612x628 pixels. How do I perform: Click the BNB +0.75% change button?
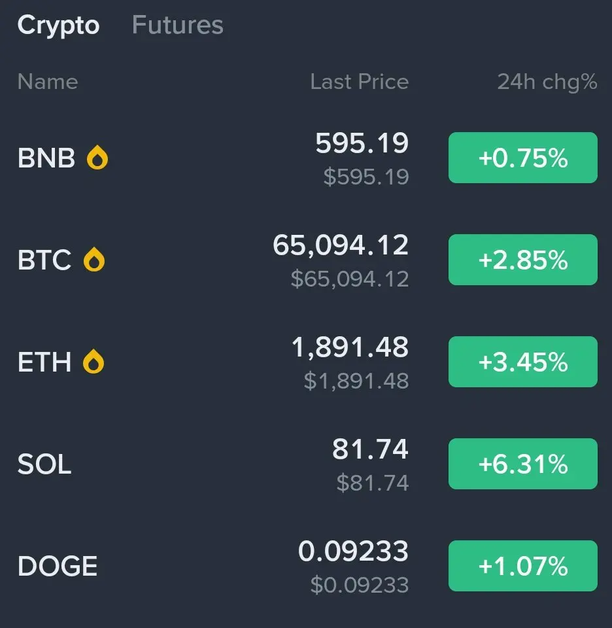pyautogui.click(x=522, y=158)
